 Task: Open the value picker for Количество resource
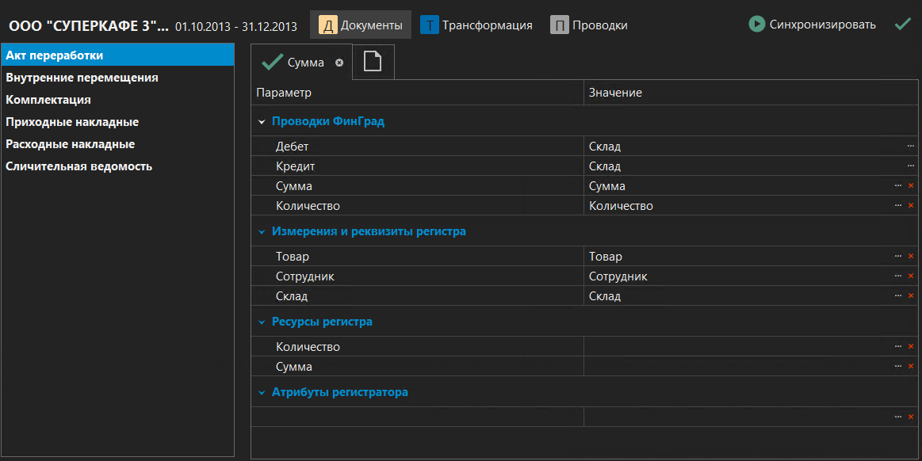tap(897, 346)
